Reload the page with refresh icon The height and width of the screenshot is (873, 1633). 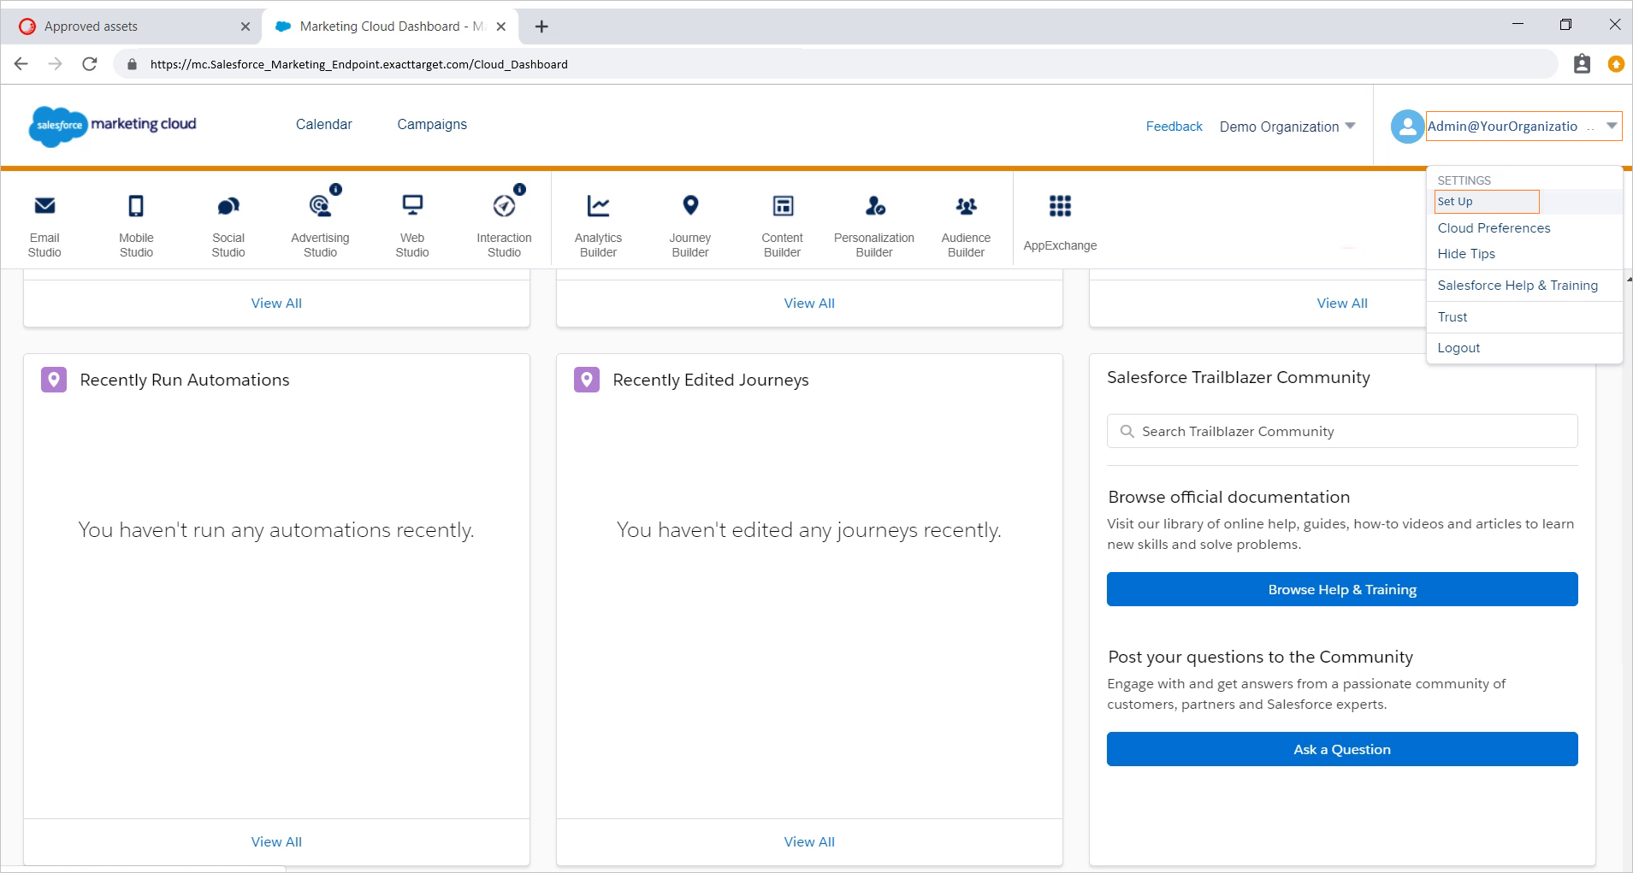90,64
